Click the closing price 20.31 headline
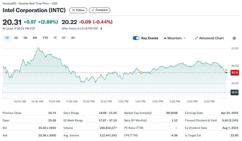242x141 pixels. tap(12, 22)
